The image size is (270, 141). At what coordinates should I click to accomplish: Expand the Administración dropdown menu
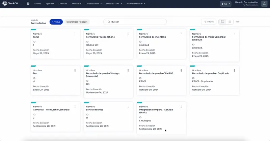pyautogui.click(x=136, y=4)
